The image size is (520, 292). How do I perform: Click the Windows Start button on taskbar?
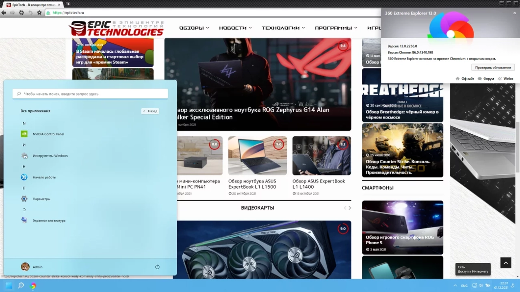[x=9, y=286]
